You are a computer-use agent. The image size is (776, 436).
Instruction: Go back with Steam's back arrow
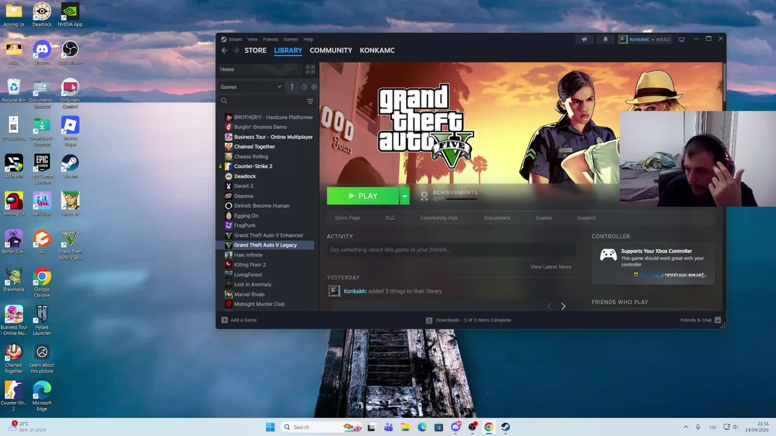tap(224, 50)
